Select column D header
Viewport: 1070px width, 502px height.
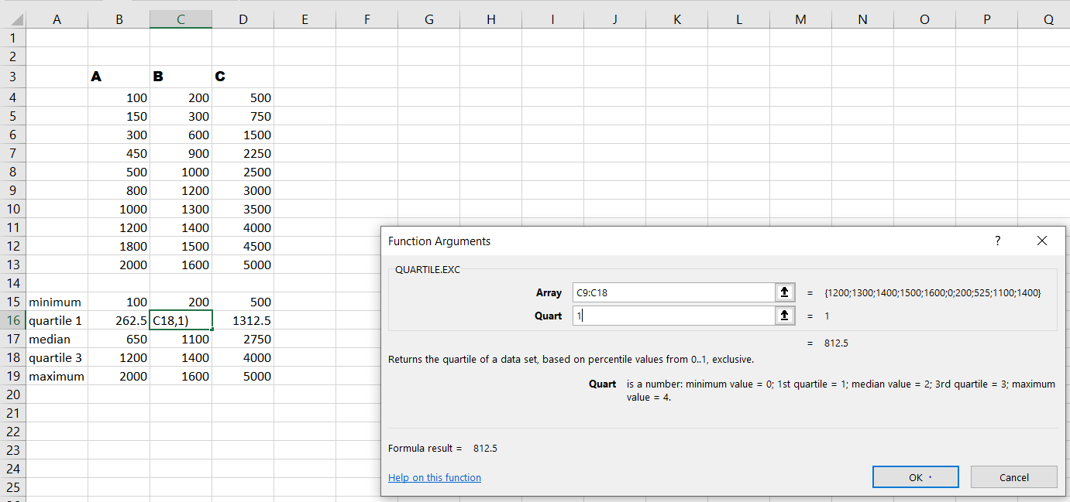coord(243,17)
